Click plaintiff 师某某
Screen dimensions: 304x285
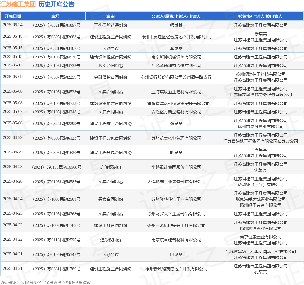pyautogui.click(x=176, y=25)
